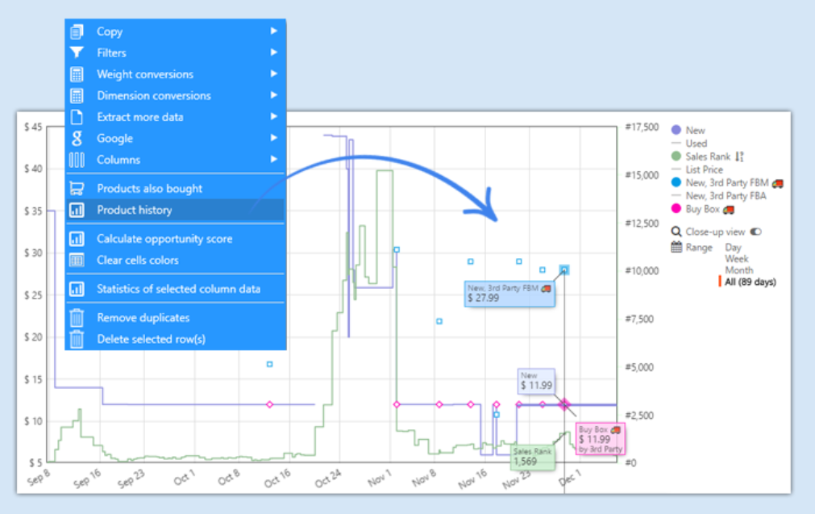Click the highlighted pink Buy Box diamond marker
This screenshot has width=815, height=514.
[x=564, y=403]
